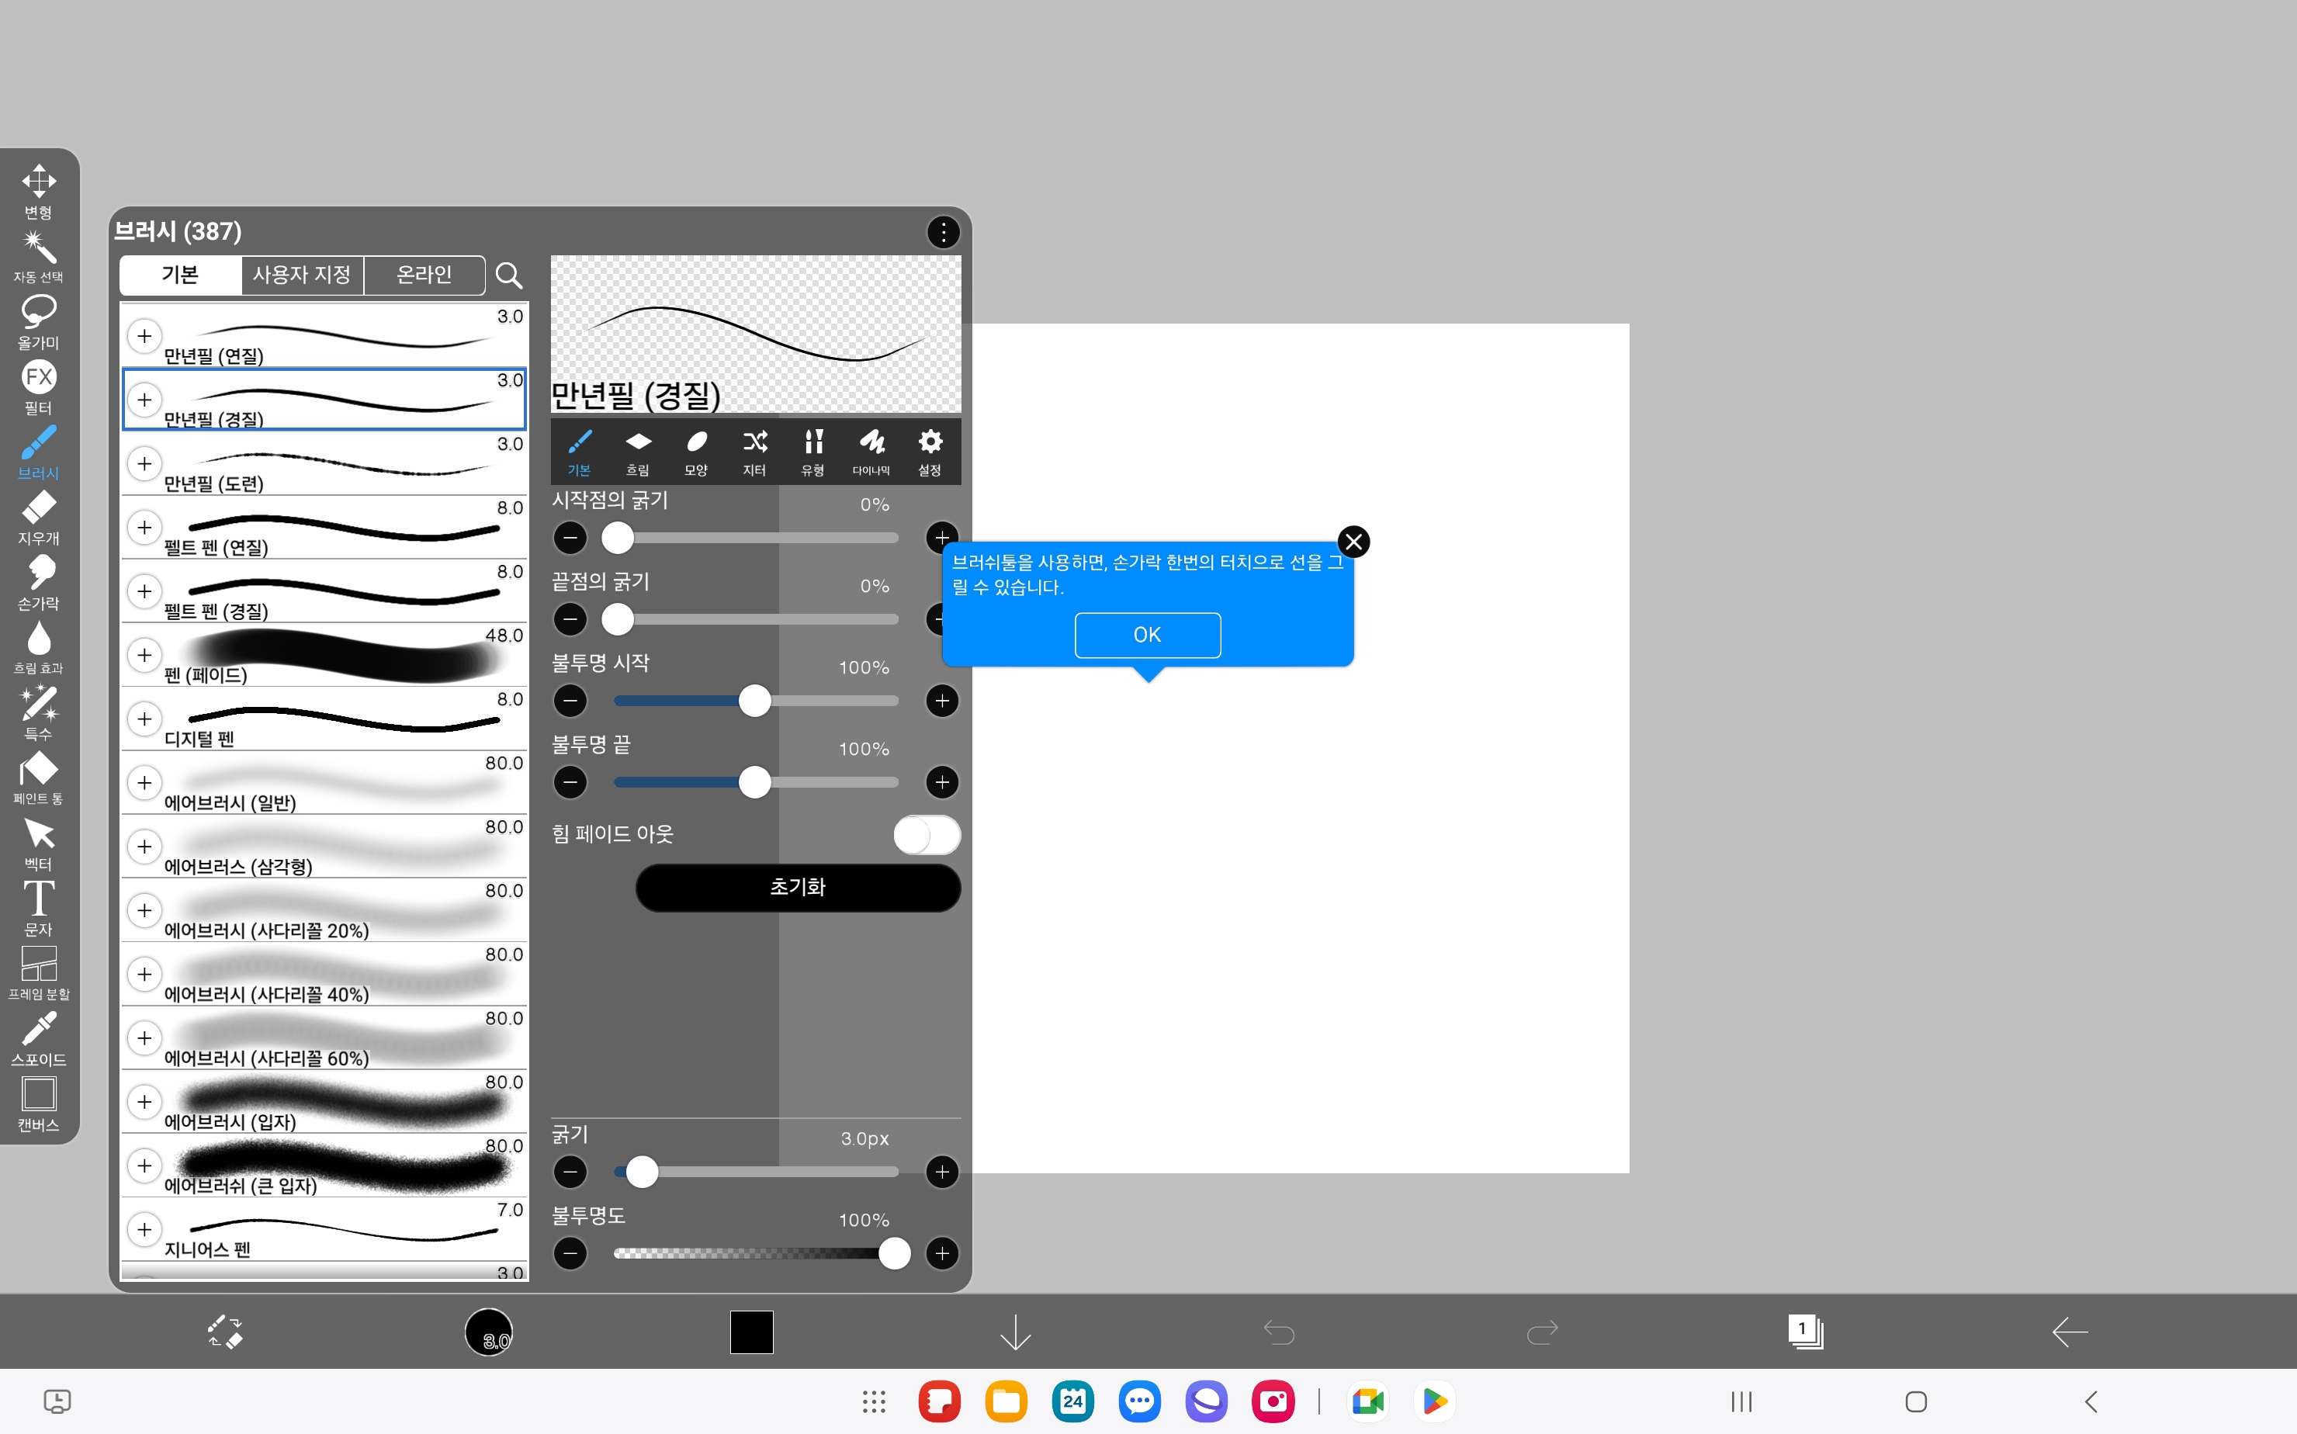Open the layers panel icon
This screenshot has height=1434, width=2297.
[1803, 1332]
